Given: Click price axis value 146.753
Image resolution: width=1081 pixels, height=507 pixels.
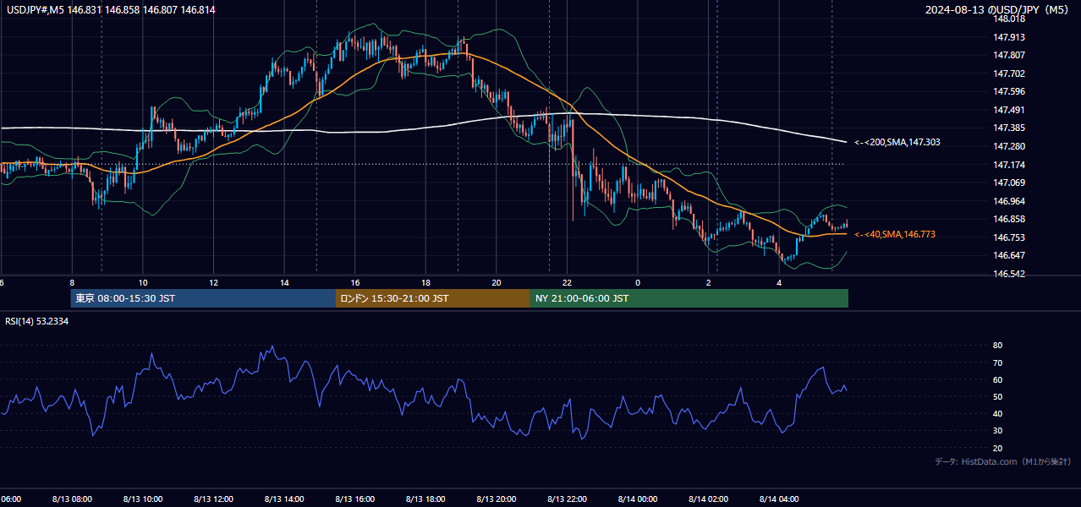Looking at the screenshot, I should 1008,237.
